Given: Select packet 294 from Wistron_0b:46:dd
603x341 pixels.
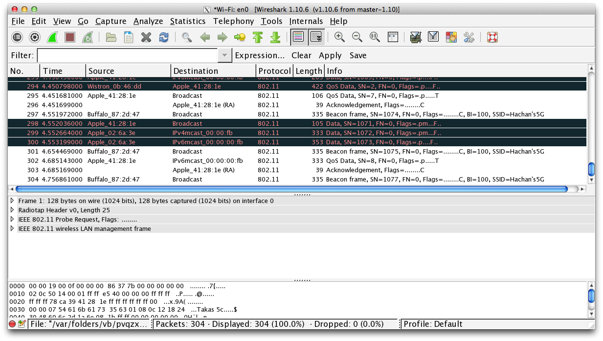Looking at the screenshot, I should click(298, 87).
